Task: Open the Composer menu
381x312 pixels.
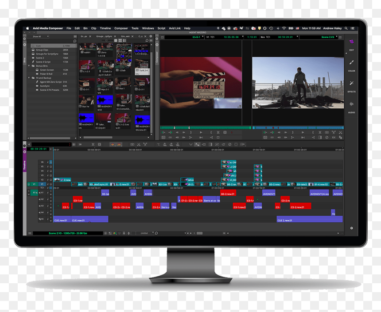Action: pyautogui.click(x=121, y=28)
